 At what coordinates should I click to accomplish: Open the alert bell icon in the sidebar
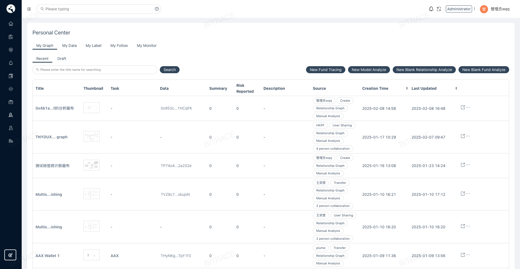tap(11, 63)
